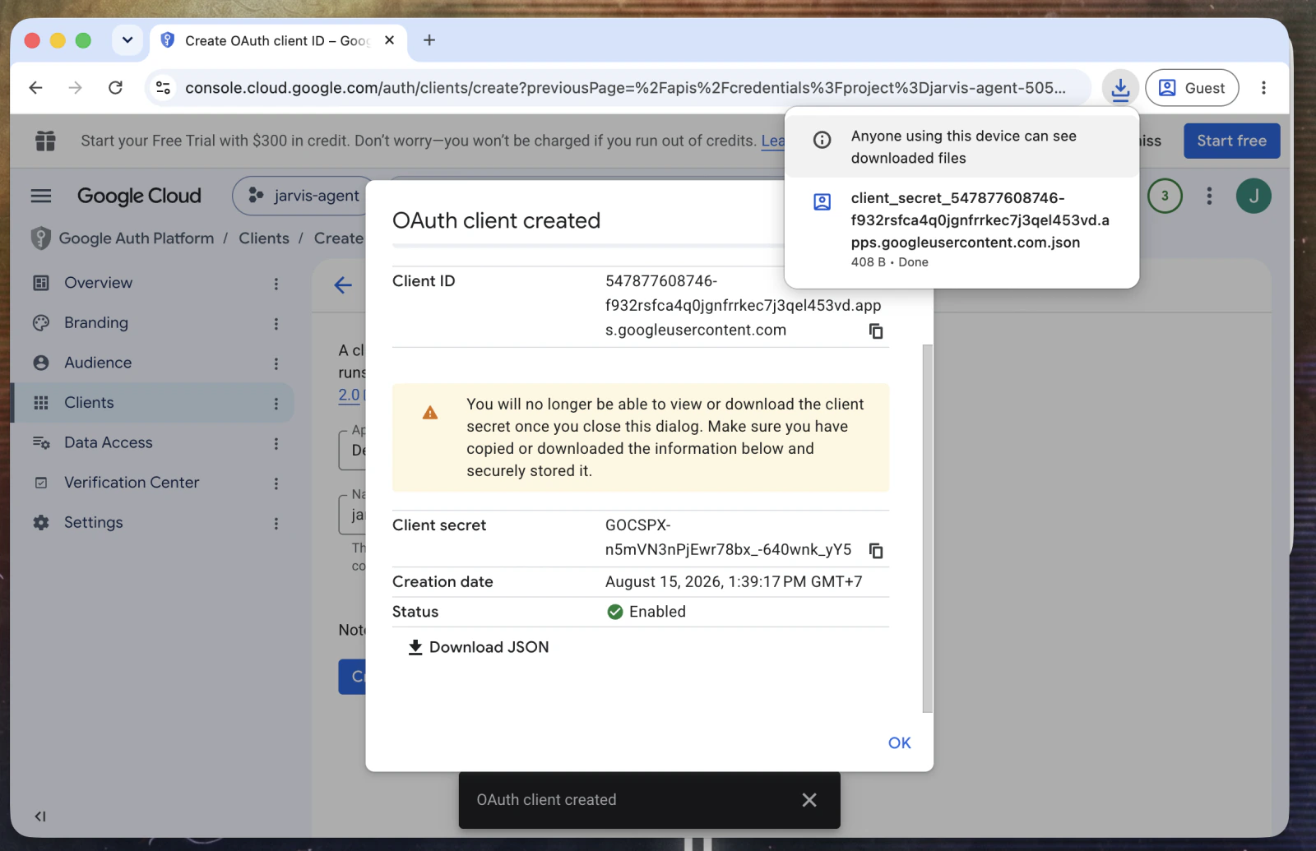This screenshot has height=851, width=1316.
Task: Go forward in browser history
Action: [x=76, y=88]
